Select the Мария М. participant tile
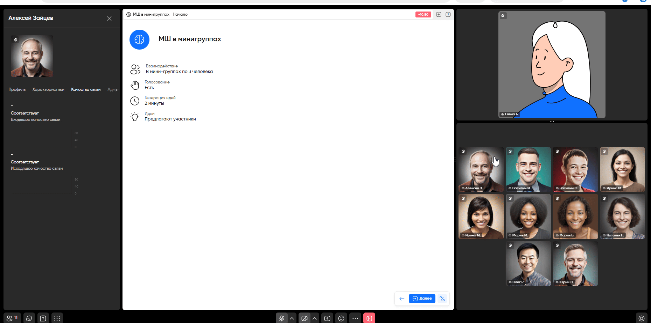Screen dimensions: 651x323 528,216
